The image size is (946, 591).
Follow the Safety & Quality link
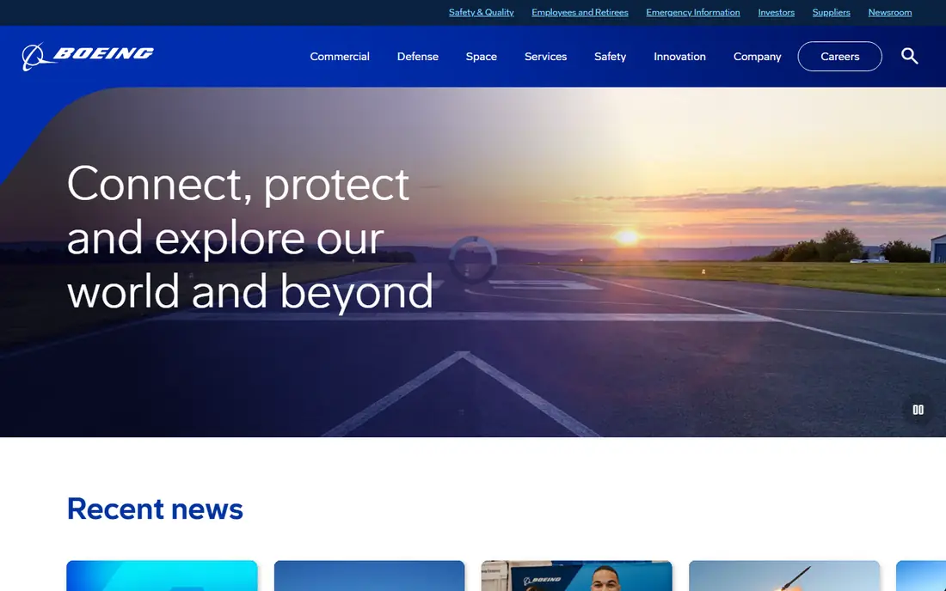[x=481, y=12]
